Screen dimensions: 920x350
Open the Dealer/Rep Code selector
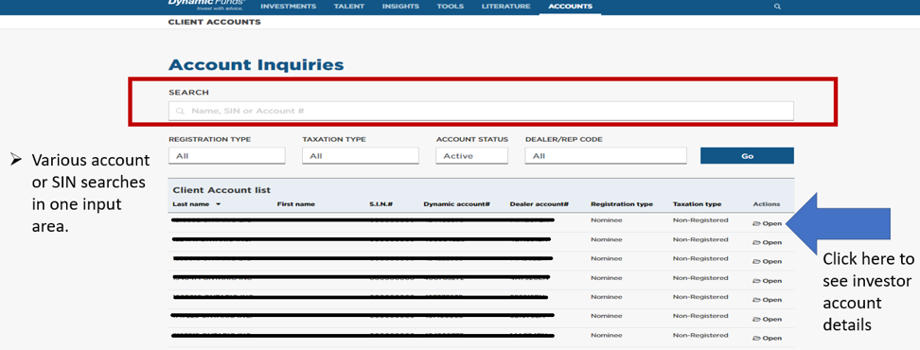pos(606,156)
